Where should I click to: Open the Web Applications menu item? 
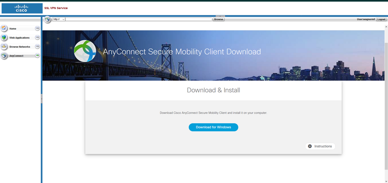(20, 38)
